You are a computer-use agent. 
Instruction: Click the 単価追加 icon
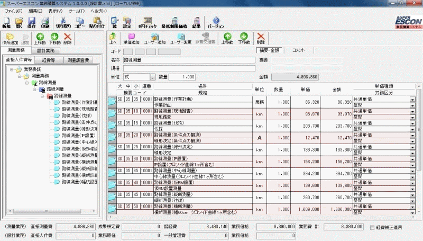point(131,39)
